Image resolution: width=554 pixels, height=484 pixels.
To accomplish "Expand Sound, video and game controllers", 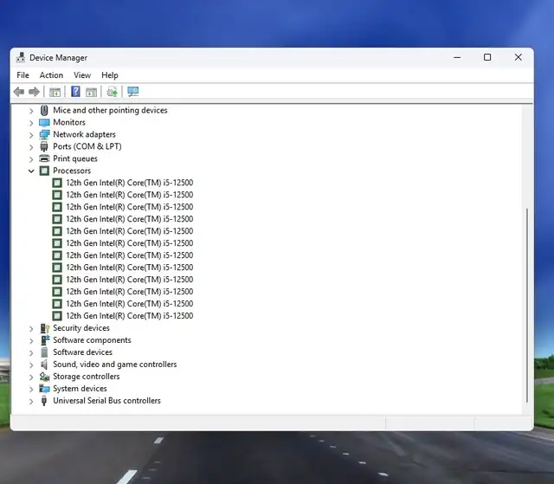I will (31, 365).
